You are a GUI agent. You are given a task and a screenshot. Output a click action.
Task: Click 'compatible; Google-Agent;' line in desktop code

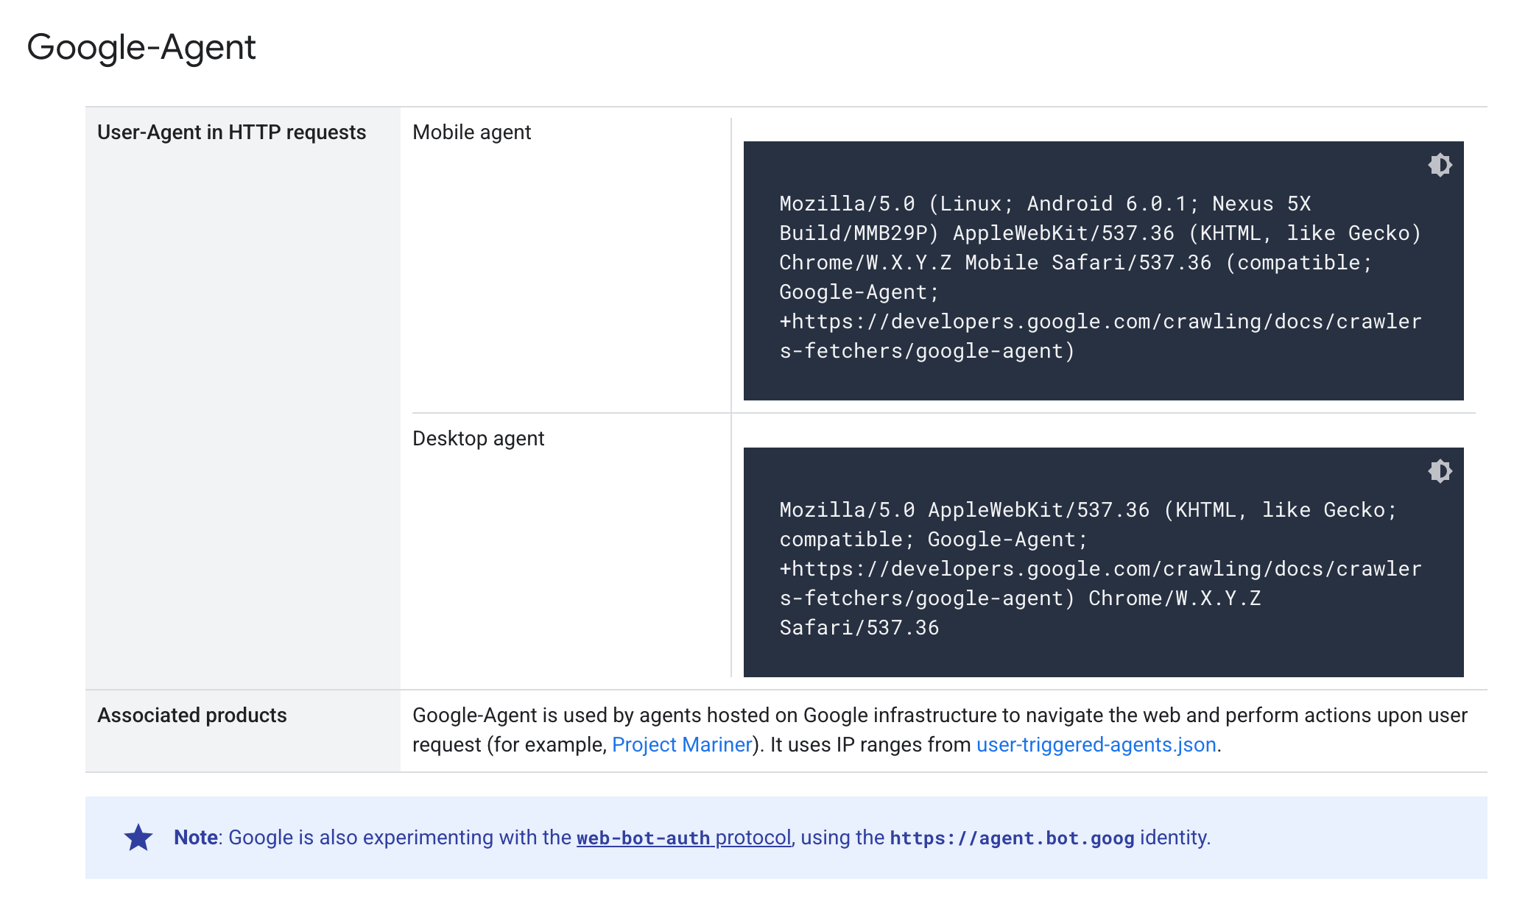tap(933, 540)
